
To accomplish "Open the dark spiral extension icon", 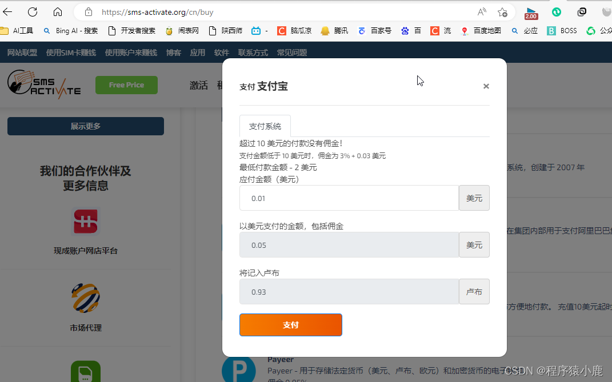I will pos(582,12).
